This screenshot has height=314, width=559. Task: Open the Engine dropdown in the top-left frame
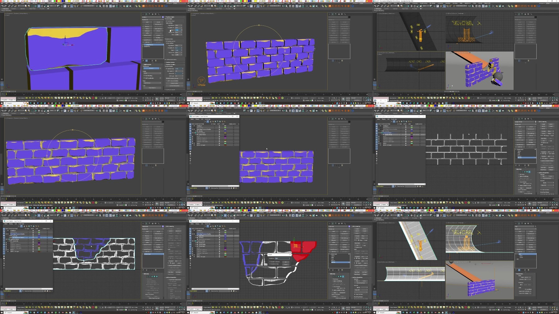152,73
